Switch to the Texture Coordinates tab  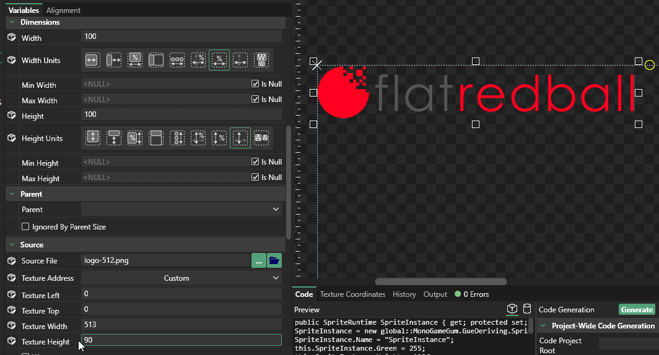tap(352, 294)
